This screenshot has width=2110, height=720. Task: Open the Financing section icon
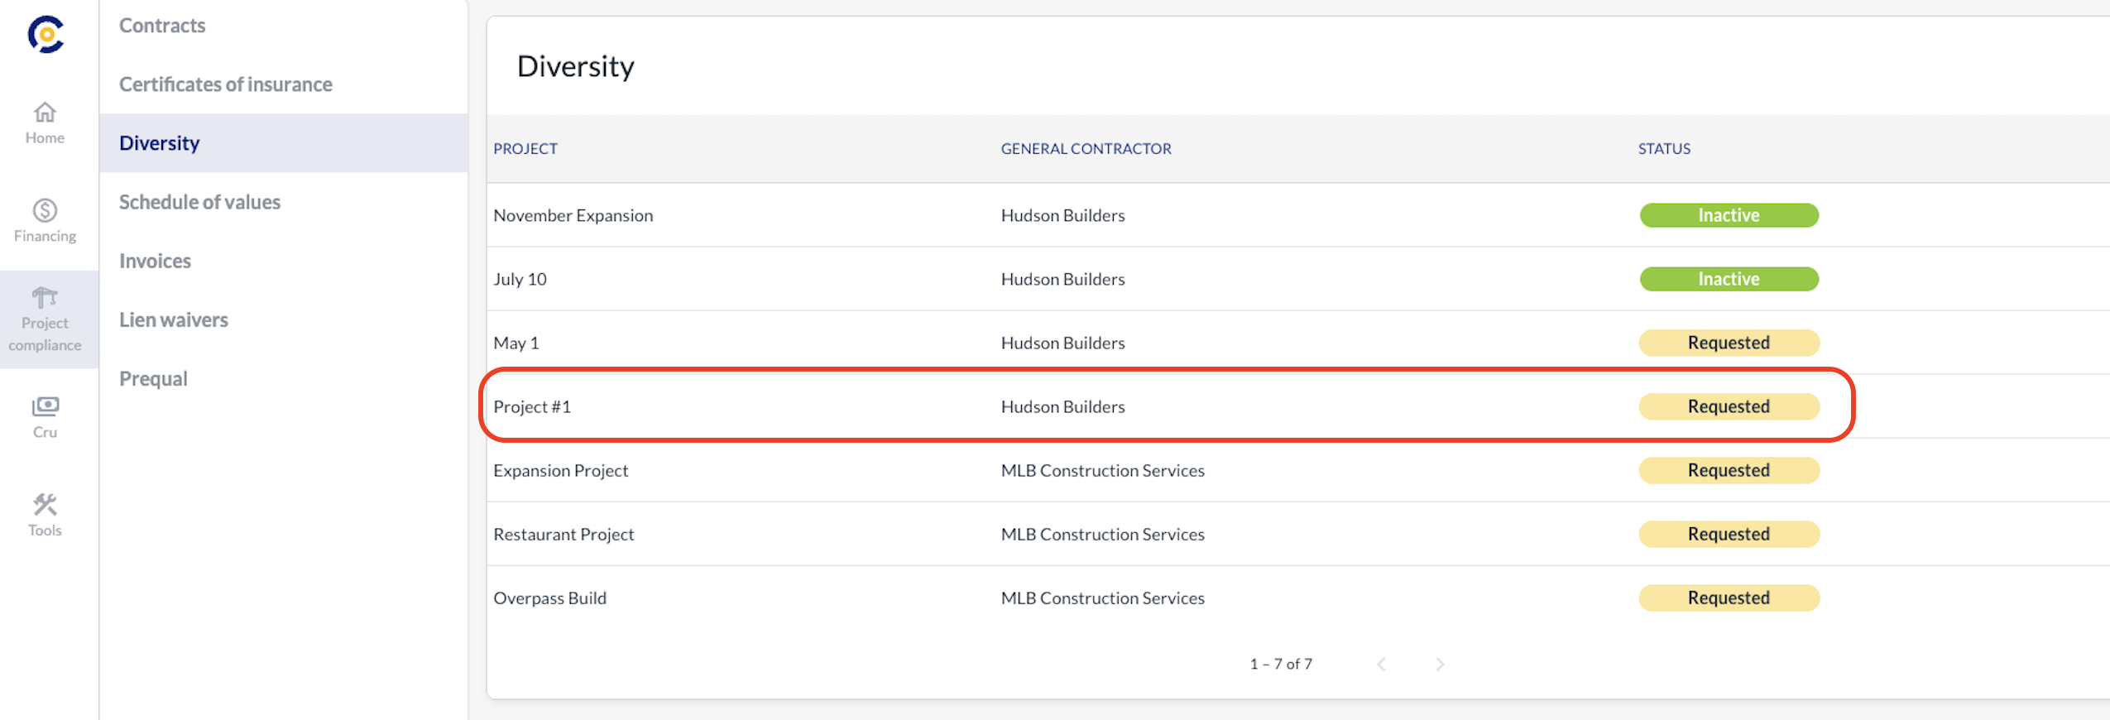[45, 211]
